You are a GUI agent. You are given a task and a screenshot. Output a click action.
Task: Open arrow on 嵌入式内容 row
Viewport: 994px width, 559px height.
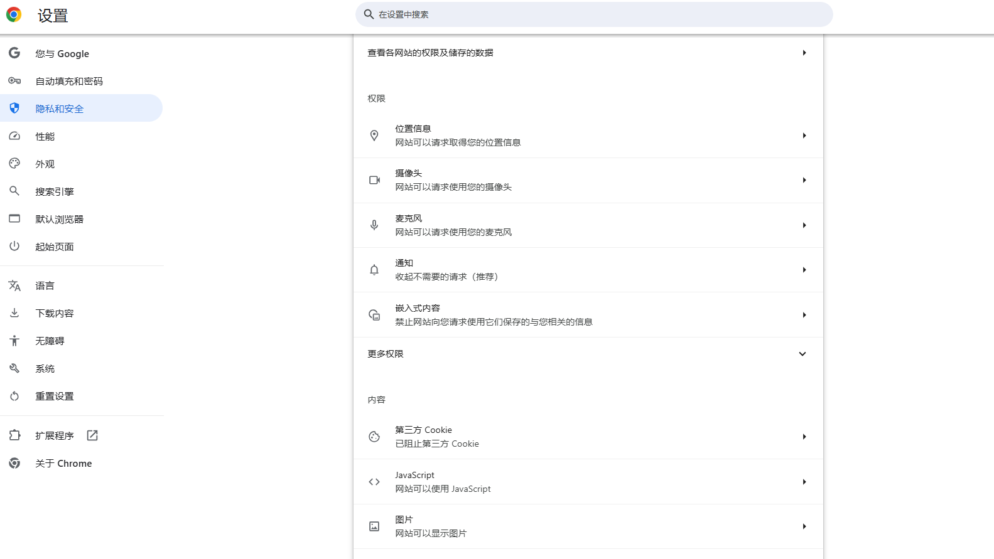pyautogui.click(x=804, y=315)
